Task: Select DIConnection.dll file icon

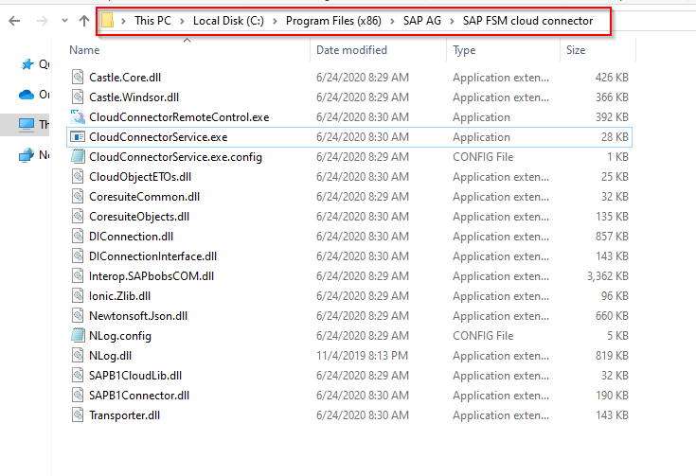Action: coord(78,236)
